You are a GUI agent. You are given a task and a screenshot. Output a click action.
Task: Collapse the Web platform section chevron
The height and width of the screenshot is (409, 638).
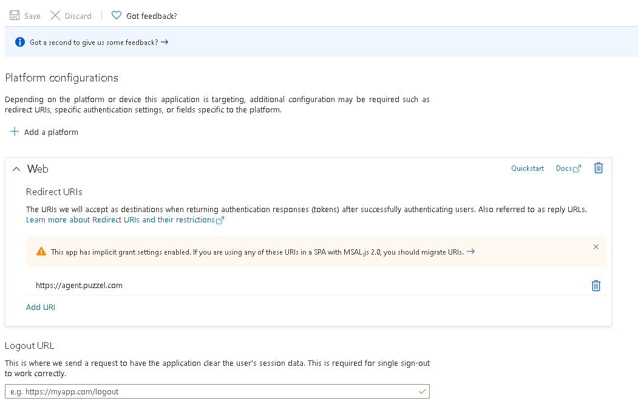(x=16, y=169)
